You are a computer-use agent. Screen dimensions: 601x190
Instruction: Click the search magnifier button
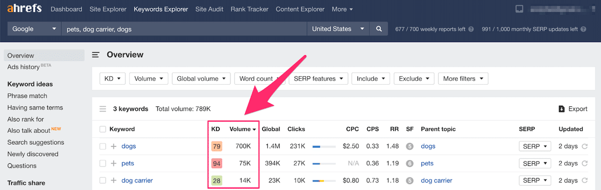[379, 29]
